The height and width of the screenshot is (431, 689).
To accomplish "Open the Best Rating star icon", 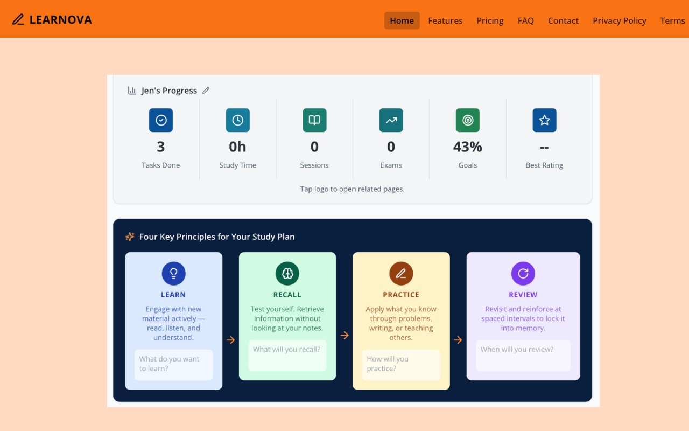I will 544,120.
